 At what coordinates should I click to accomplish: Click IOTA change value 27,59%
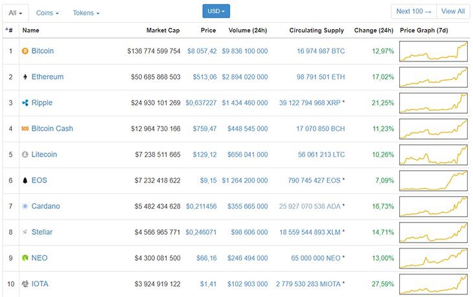coord(383,284)
